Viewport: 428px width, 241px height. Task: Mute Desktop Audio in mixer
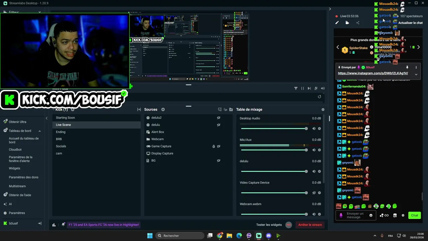pyautogui.click(x=314, y=129)
